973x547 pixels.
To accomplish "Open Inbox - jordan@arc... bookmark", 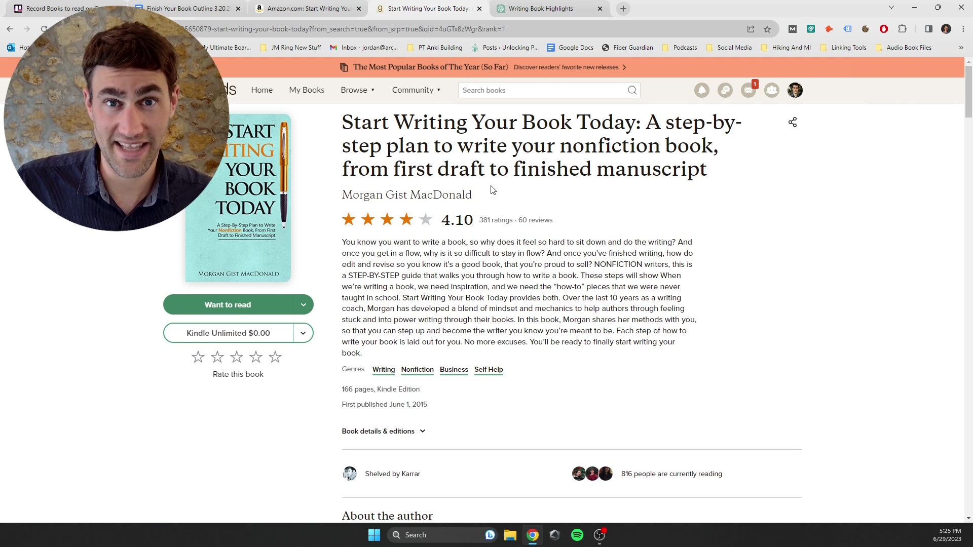I will click(364, 48).
